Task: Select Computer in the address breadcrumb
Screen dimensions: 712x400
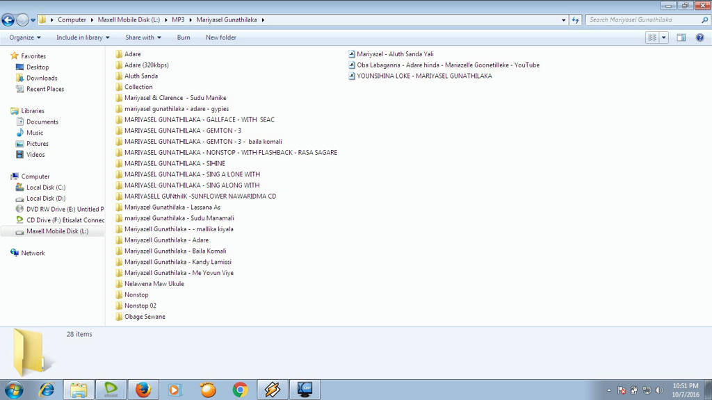Action: pos(72,20)
